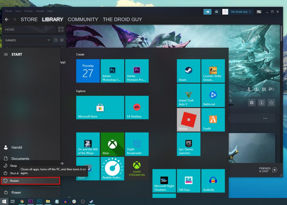The image size is (287, 205).
Task: Show game info in Steam library
Action: click(261, 103)
